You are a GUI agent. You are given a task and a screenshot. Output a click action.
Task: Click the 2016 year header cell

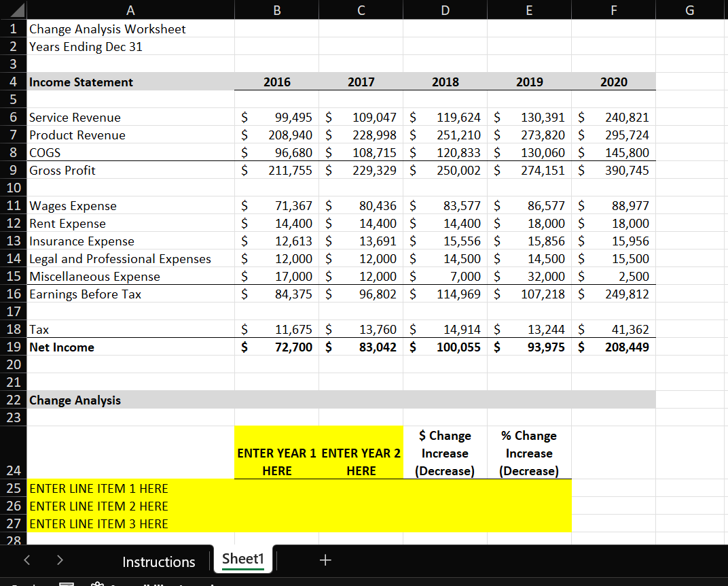tap(276, 82)
